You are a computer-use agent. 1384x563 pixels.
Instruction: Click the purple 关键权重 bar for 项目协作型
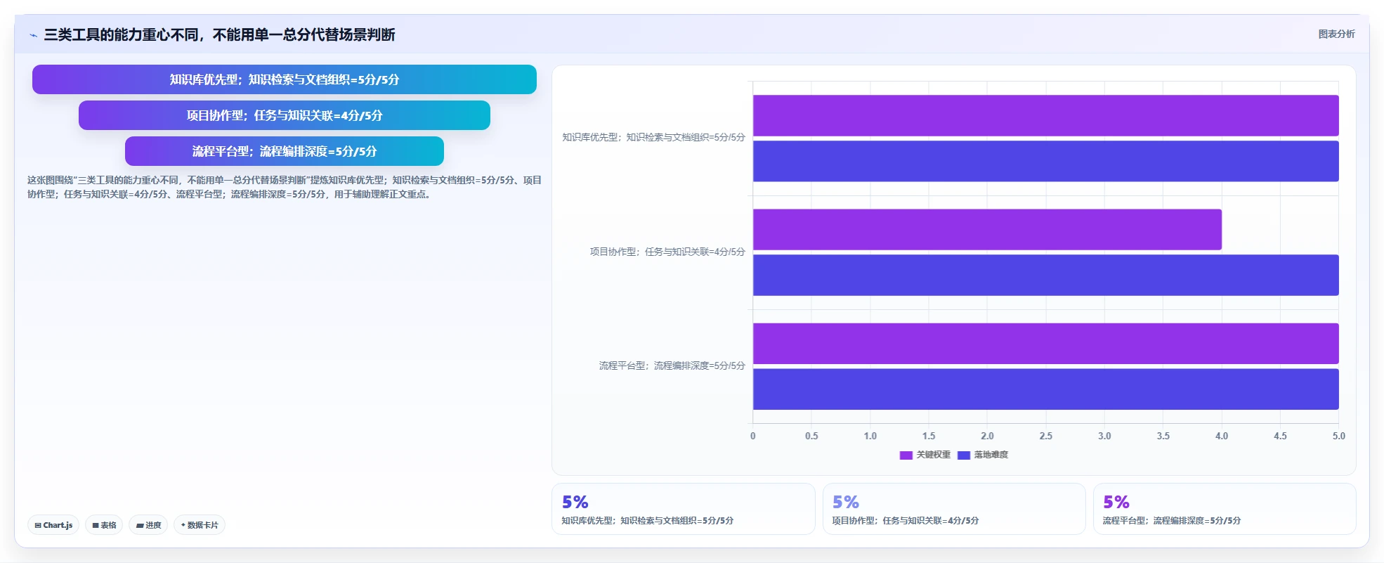[x=987, y=229]
